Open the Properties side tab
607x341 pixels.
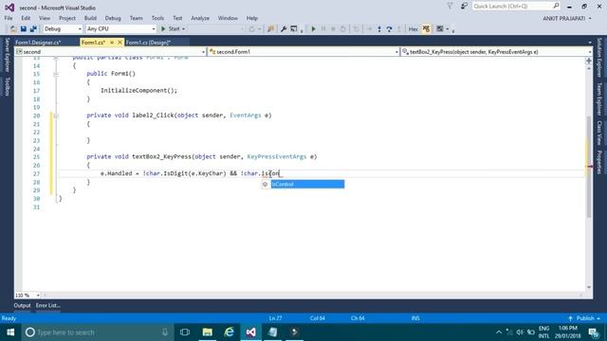pyautogui.click(x=599, y=162)
